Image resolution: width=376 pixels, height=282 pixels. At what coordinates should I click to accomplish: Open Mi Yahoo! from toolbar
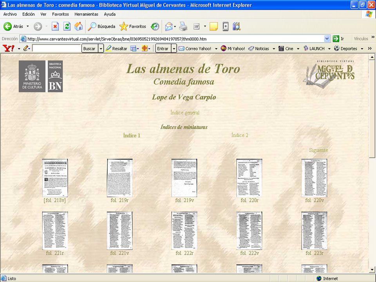[x=233, y=49]
